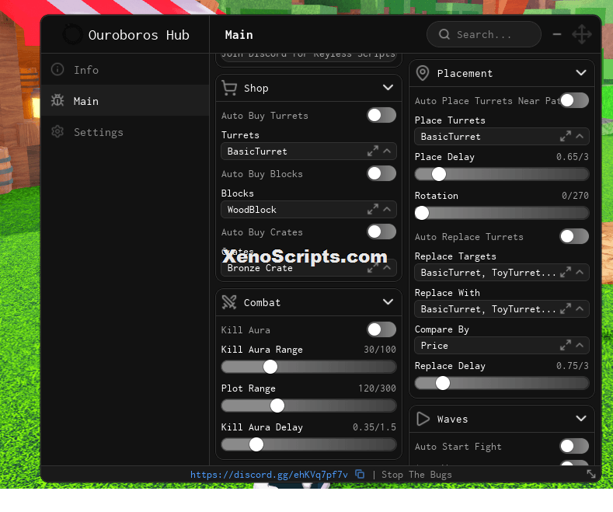This screenshot has width=613, height=512.
Task: Adjust the Rotation slider
Action: coord(502,213)
